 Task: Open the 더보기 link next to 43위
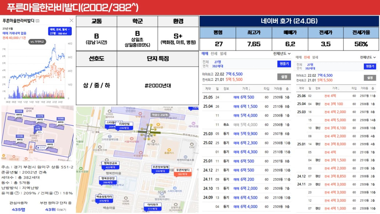[61, 209]
